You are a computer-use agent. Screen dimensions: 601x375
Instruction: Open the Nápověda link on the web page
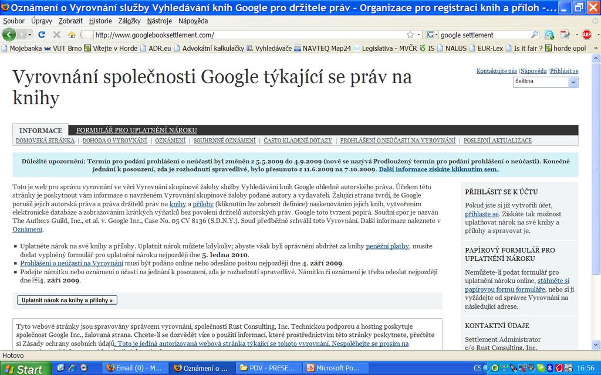tap(534, 71)
